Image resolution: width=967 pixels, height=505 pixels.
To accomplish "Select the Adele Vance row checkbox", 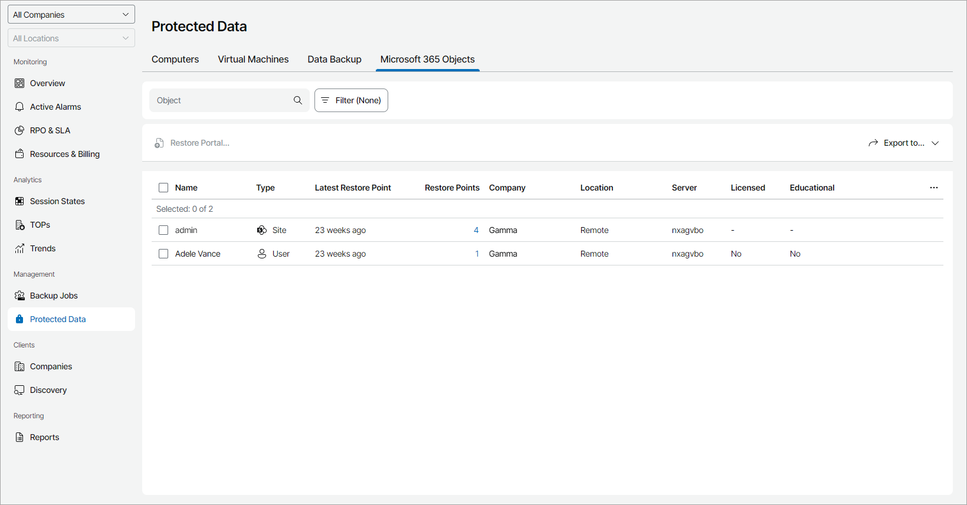I will (x=163, y=254).
